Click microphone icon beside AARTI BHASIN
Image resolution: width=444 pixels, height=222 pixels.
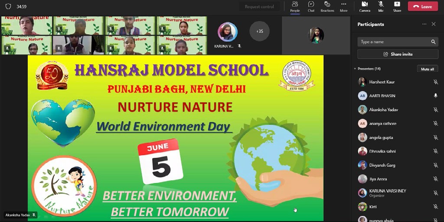(x=435, y=96)
